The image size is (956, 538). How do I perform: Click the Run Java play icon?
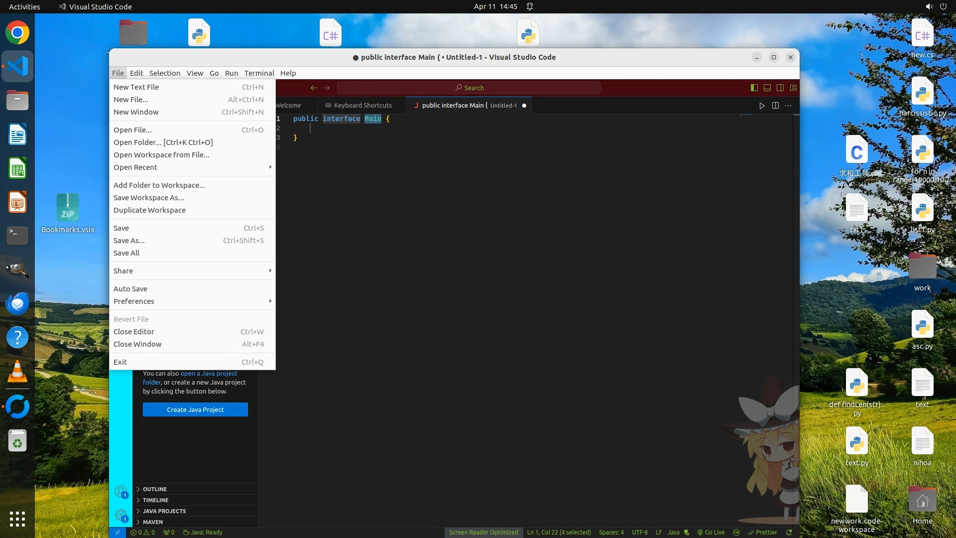[x=762, y=106]
